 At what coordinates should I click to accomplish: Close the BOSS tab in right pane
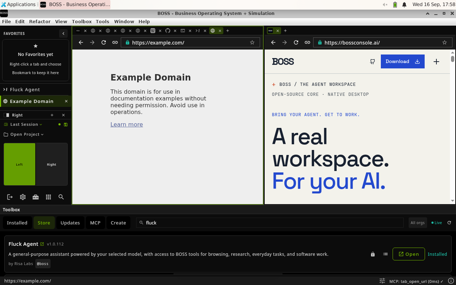click(x=278, y=31)
